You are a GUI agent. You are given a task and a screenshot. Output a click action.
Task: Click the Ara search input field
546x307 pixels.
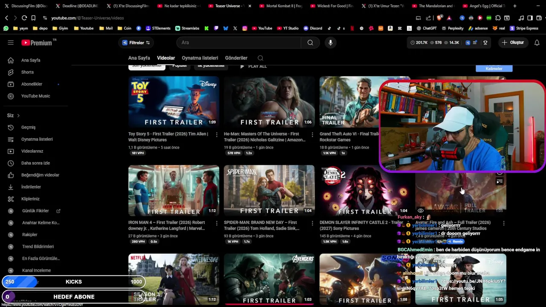[x=239, y=43]
